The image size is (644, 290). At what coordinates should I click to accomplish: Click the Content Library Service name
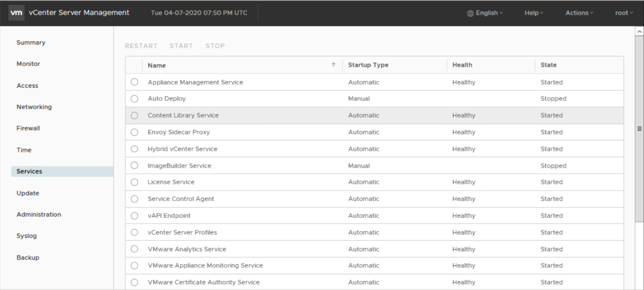click(x=183, y=115)
